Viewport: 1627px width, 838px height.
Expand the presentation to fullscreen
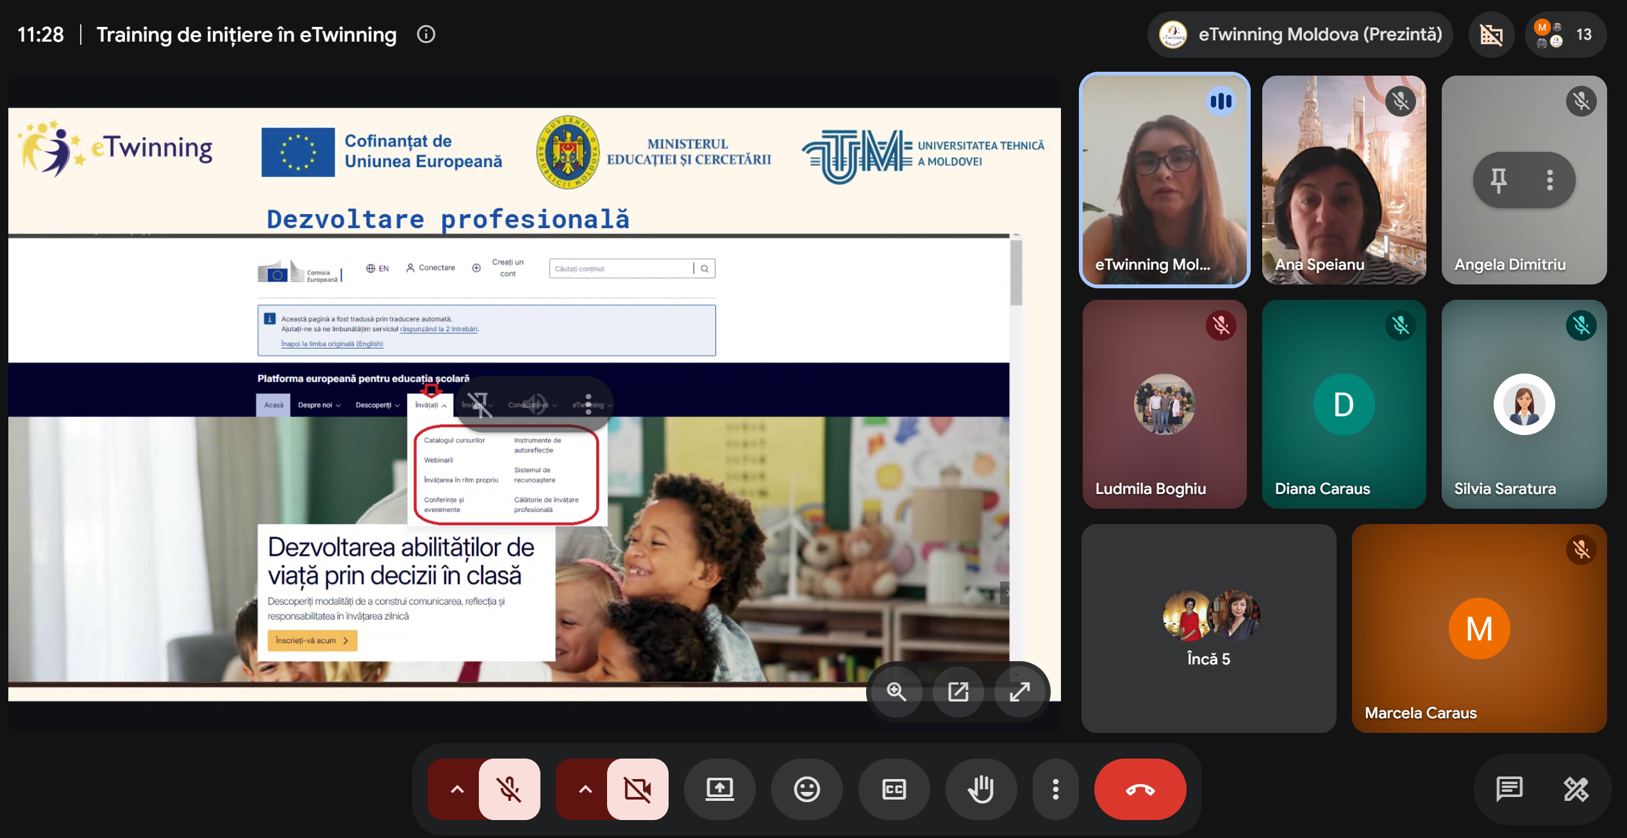[1020, 692]
